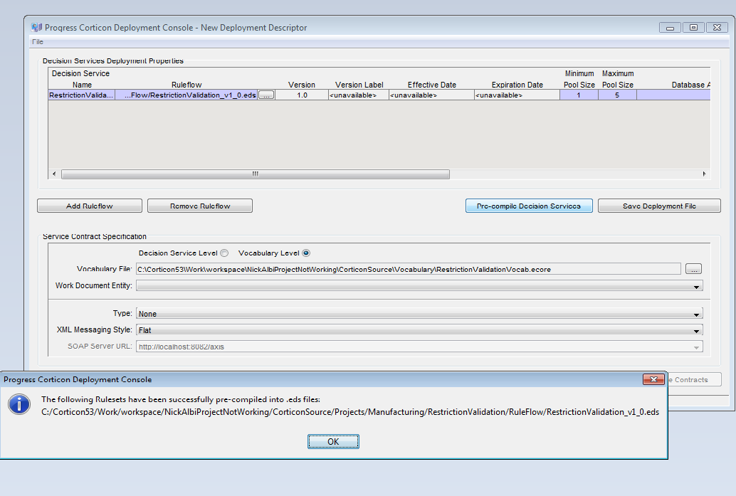The image size is (736, 496).
Task: Click the Remove Ruleflow button
Action: [200, 206]
